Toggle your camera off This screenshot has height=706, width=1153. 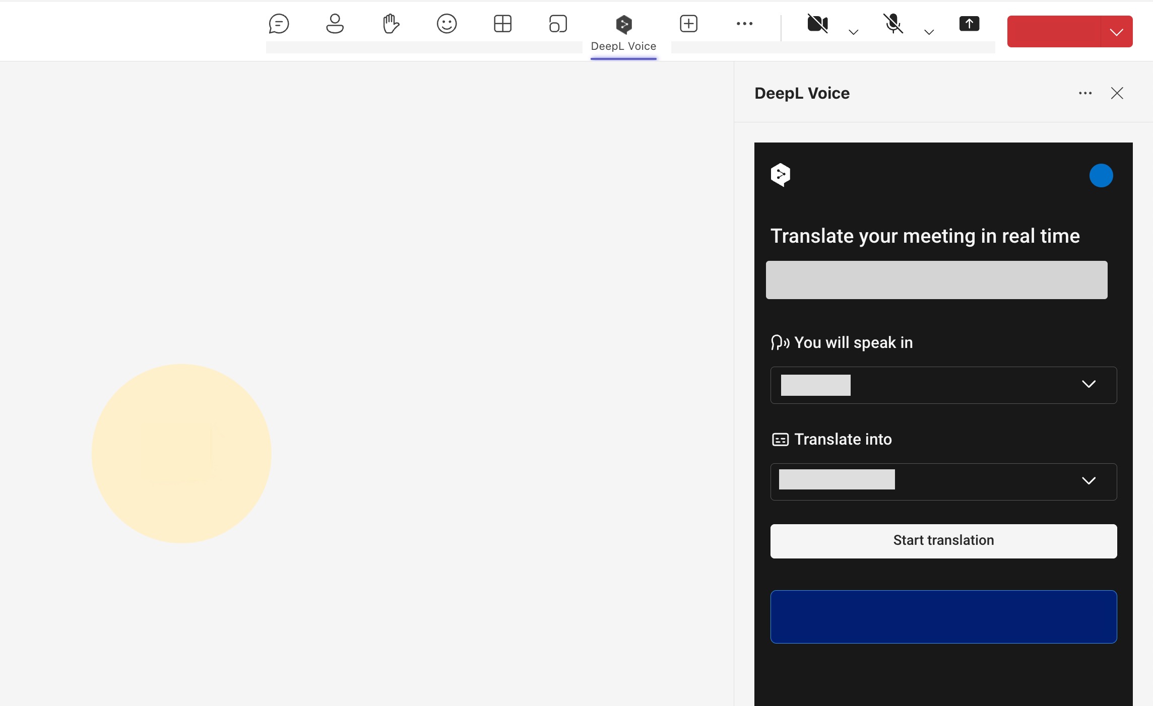tap(817, 23)
